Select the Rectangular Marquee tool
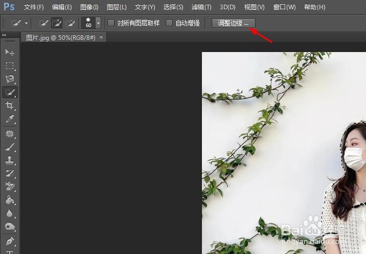Screen dimensions: 366x254 pyautogui.click(x=10, y=66)
